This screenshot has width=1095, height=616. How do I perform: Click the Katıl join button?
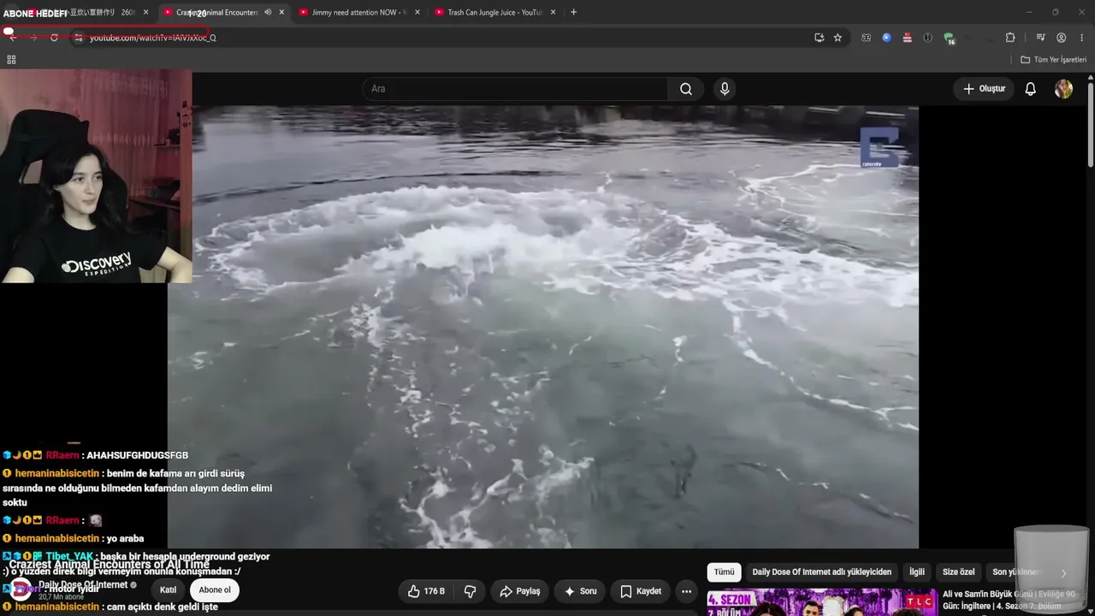168,589
